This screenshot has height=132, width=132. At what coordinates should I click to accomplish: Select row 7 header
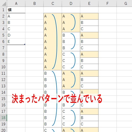pos(3,48)
